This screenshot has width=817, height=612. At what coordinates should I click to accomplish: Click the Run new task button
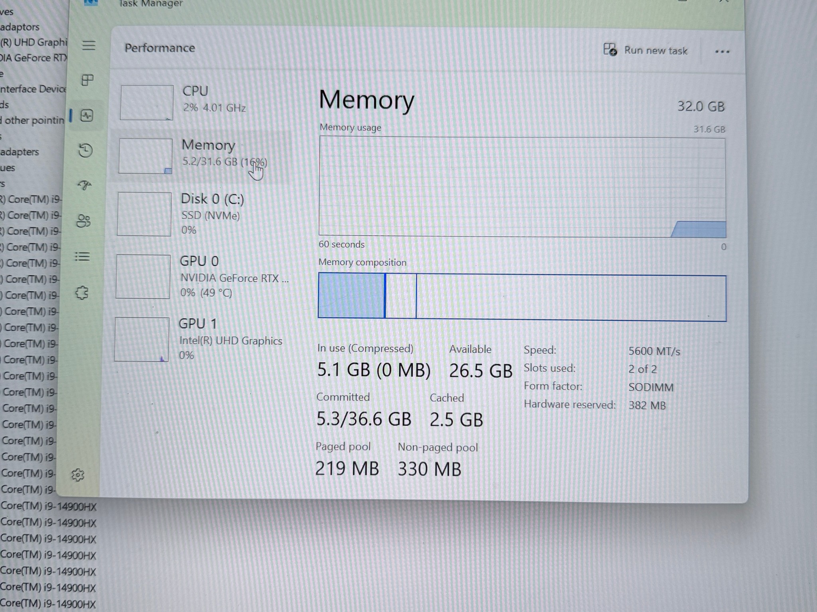[645, 50]
